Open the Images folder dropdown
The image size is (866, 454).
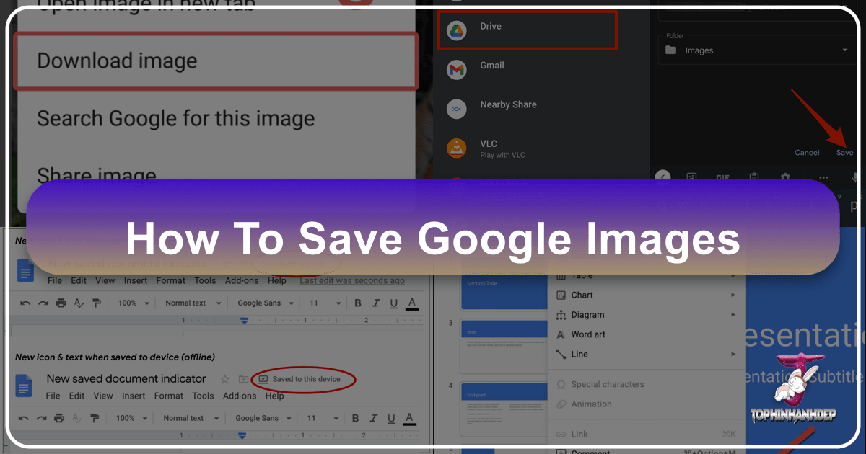point(844,50)
